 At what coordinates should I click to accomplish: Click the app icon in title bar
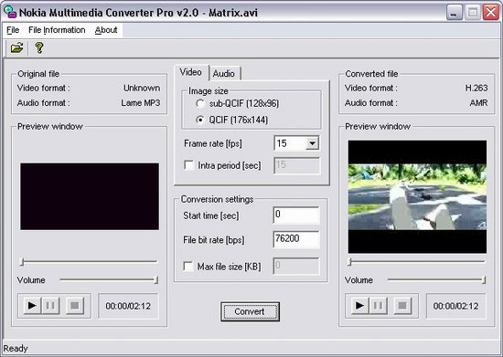point(10,12)
